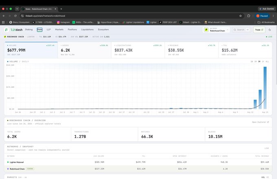The image size is (277, 179).
Task: Click the Batches 66.3K value
Action: tap(147, 137)
